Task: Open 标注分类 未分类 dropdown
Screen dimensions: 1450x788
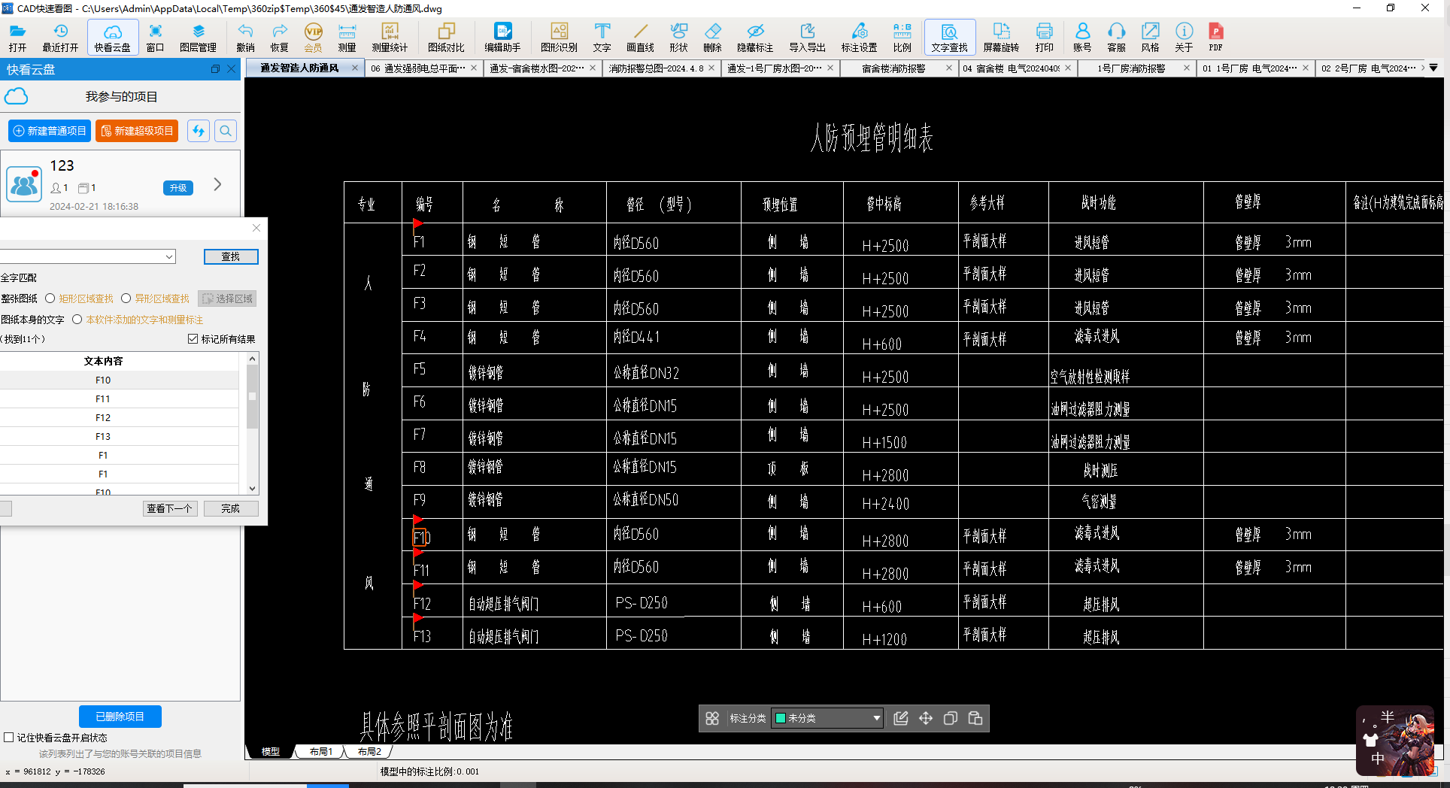Action: coord(827,718)
